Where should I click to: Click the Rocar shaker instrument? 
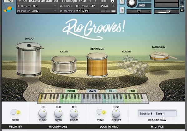133,65
